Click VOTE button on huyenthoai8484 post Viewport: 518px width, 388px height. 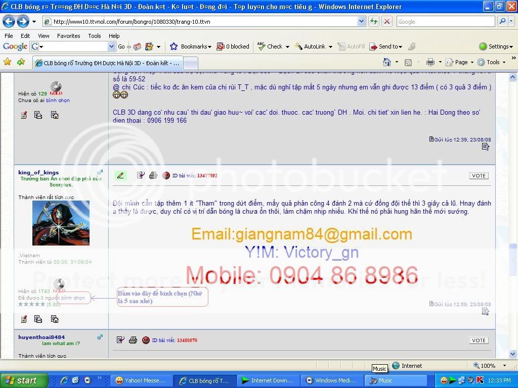click(479, 341)
